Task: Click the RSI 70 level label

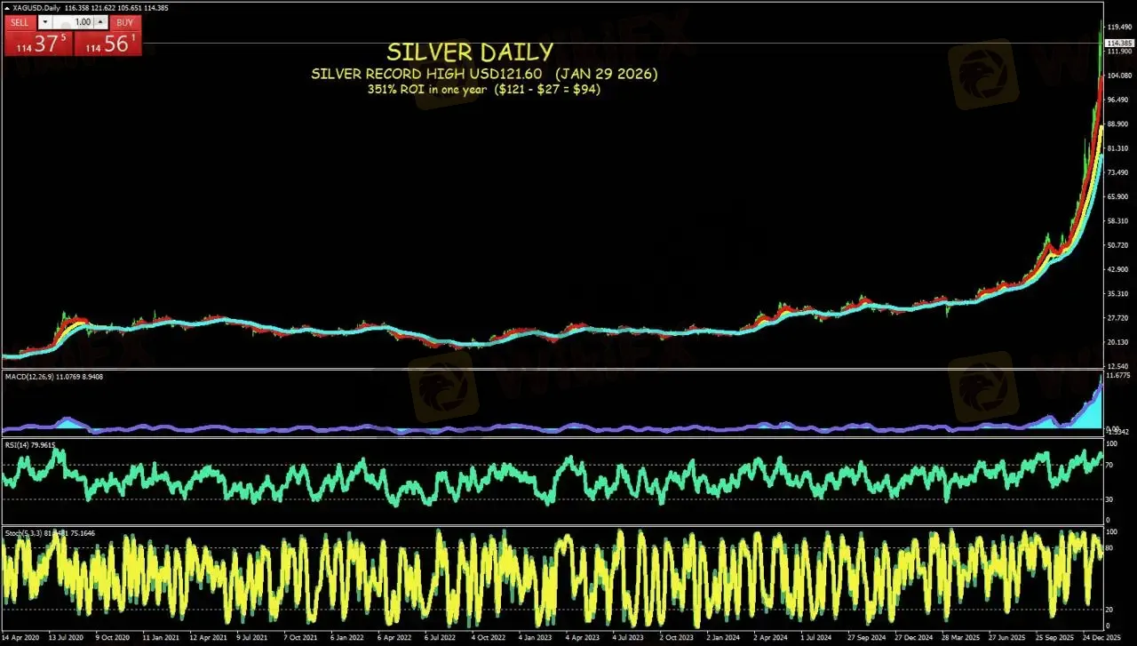Action: pos(1110,465)
